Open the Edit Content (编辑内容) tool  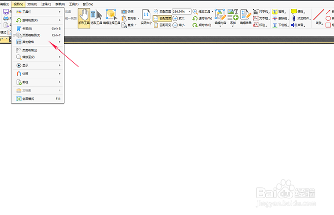click(x=220, y=17)
